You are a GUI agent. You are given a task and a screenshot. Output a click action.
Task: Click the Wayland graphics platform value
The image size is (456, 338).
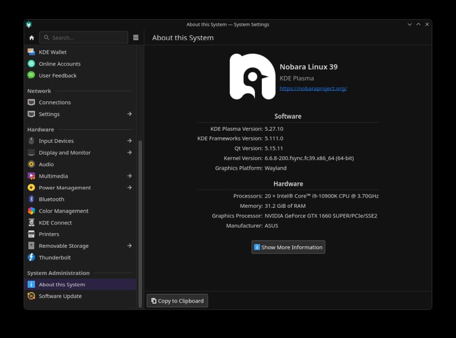point(276,168)
